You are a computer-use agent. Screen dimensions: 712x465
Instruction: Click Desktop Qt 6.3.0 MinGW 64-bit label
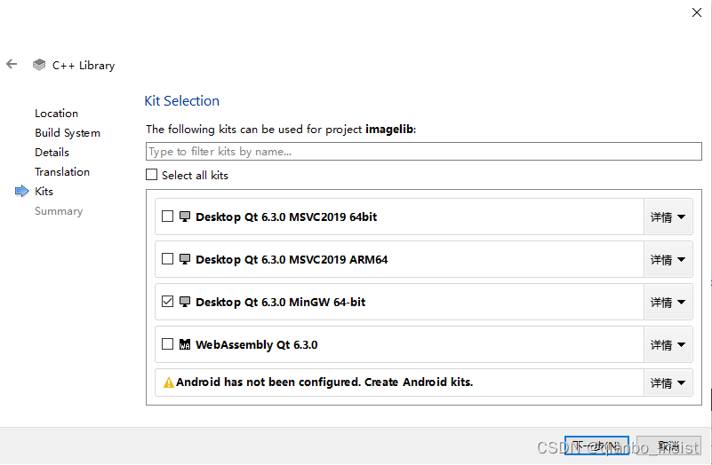pyautogui.click(x=280, y=303)
